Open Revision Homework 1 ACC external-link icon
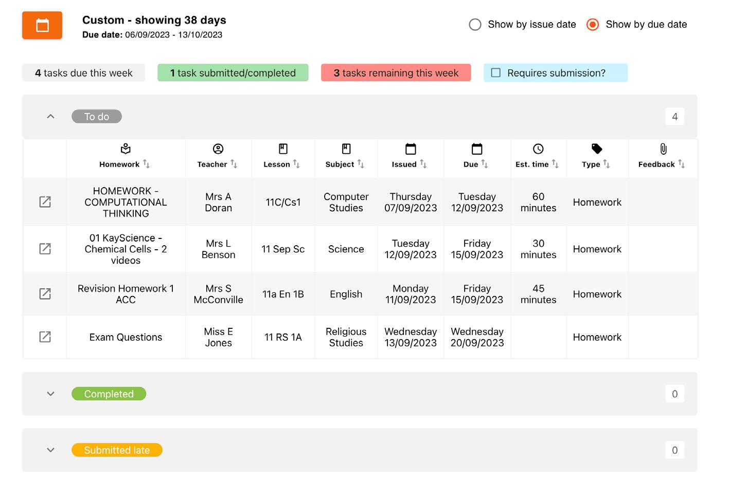This screenshot has width=729, height=481. (x=45, y=293)
